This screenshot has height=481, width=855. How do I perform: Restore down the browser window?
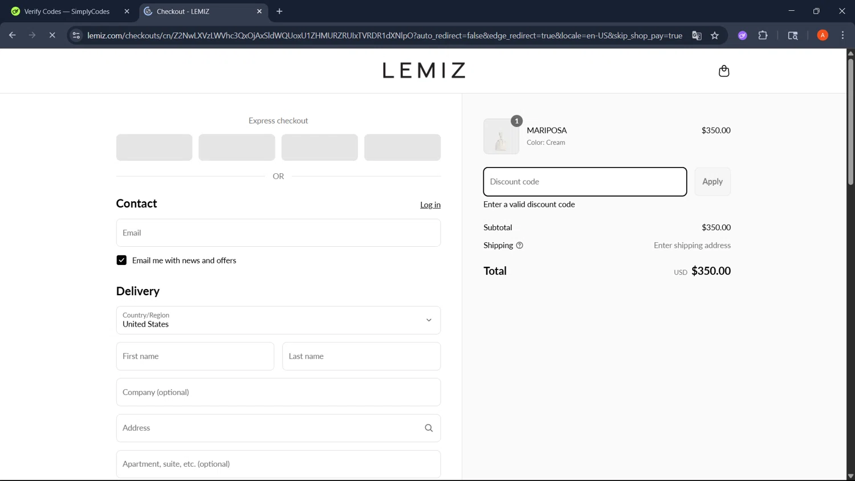pyautogui.click(x=816, y=11)
